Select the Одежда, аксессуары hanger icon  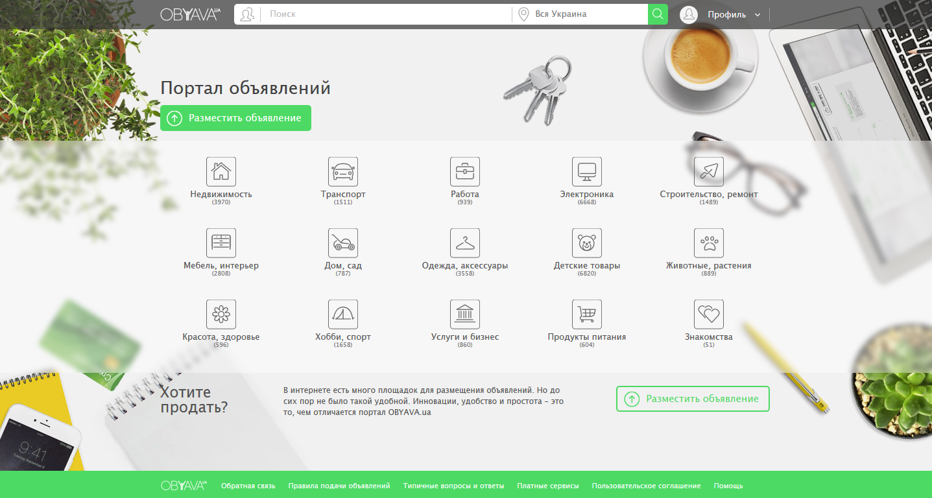pyautogui.click(x=465, y=243)
